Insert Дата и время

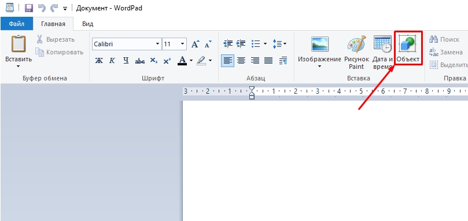[x=382, y=52]
